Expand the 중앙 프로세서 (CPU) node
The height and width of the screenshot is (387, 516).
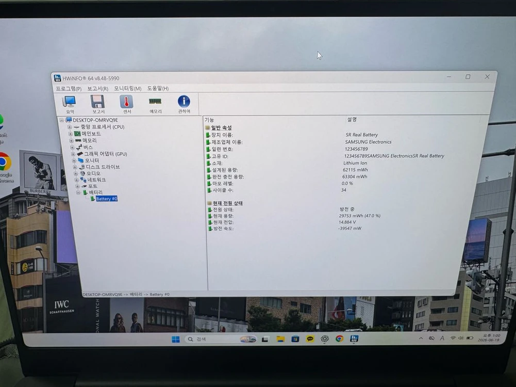70,127
